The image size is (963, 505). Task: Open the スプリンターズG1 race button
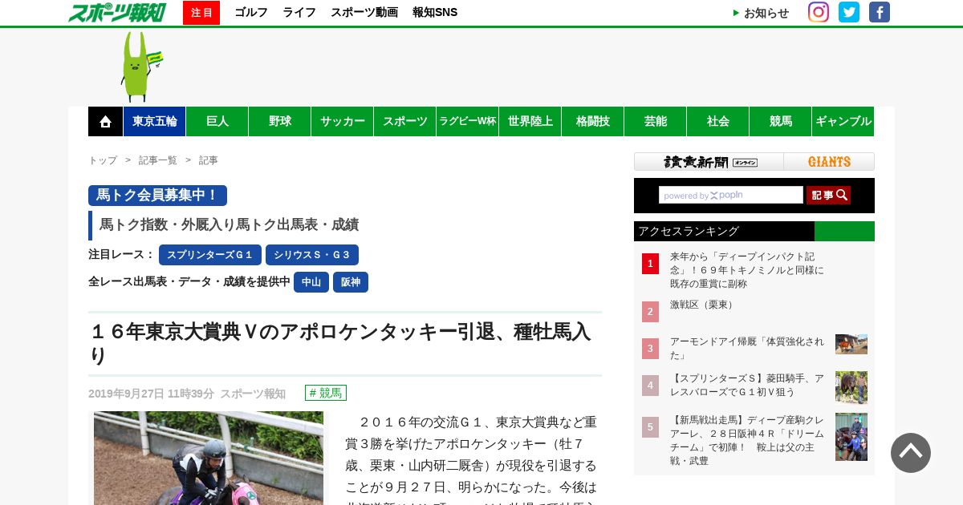[210, 255]
